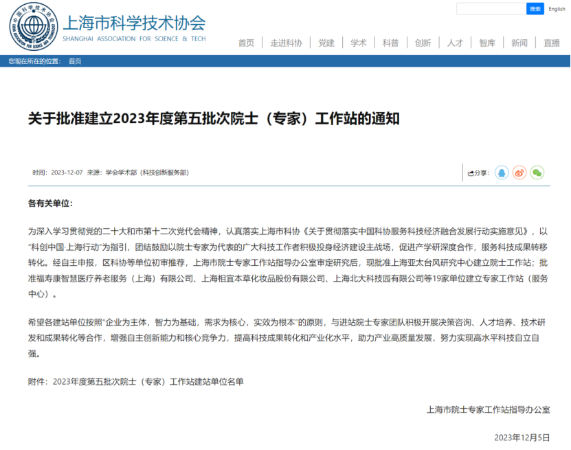Click the greeting 各有关单位：
Image resolution: width=571 pixels, height=450 pixels.
point(51,203)
